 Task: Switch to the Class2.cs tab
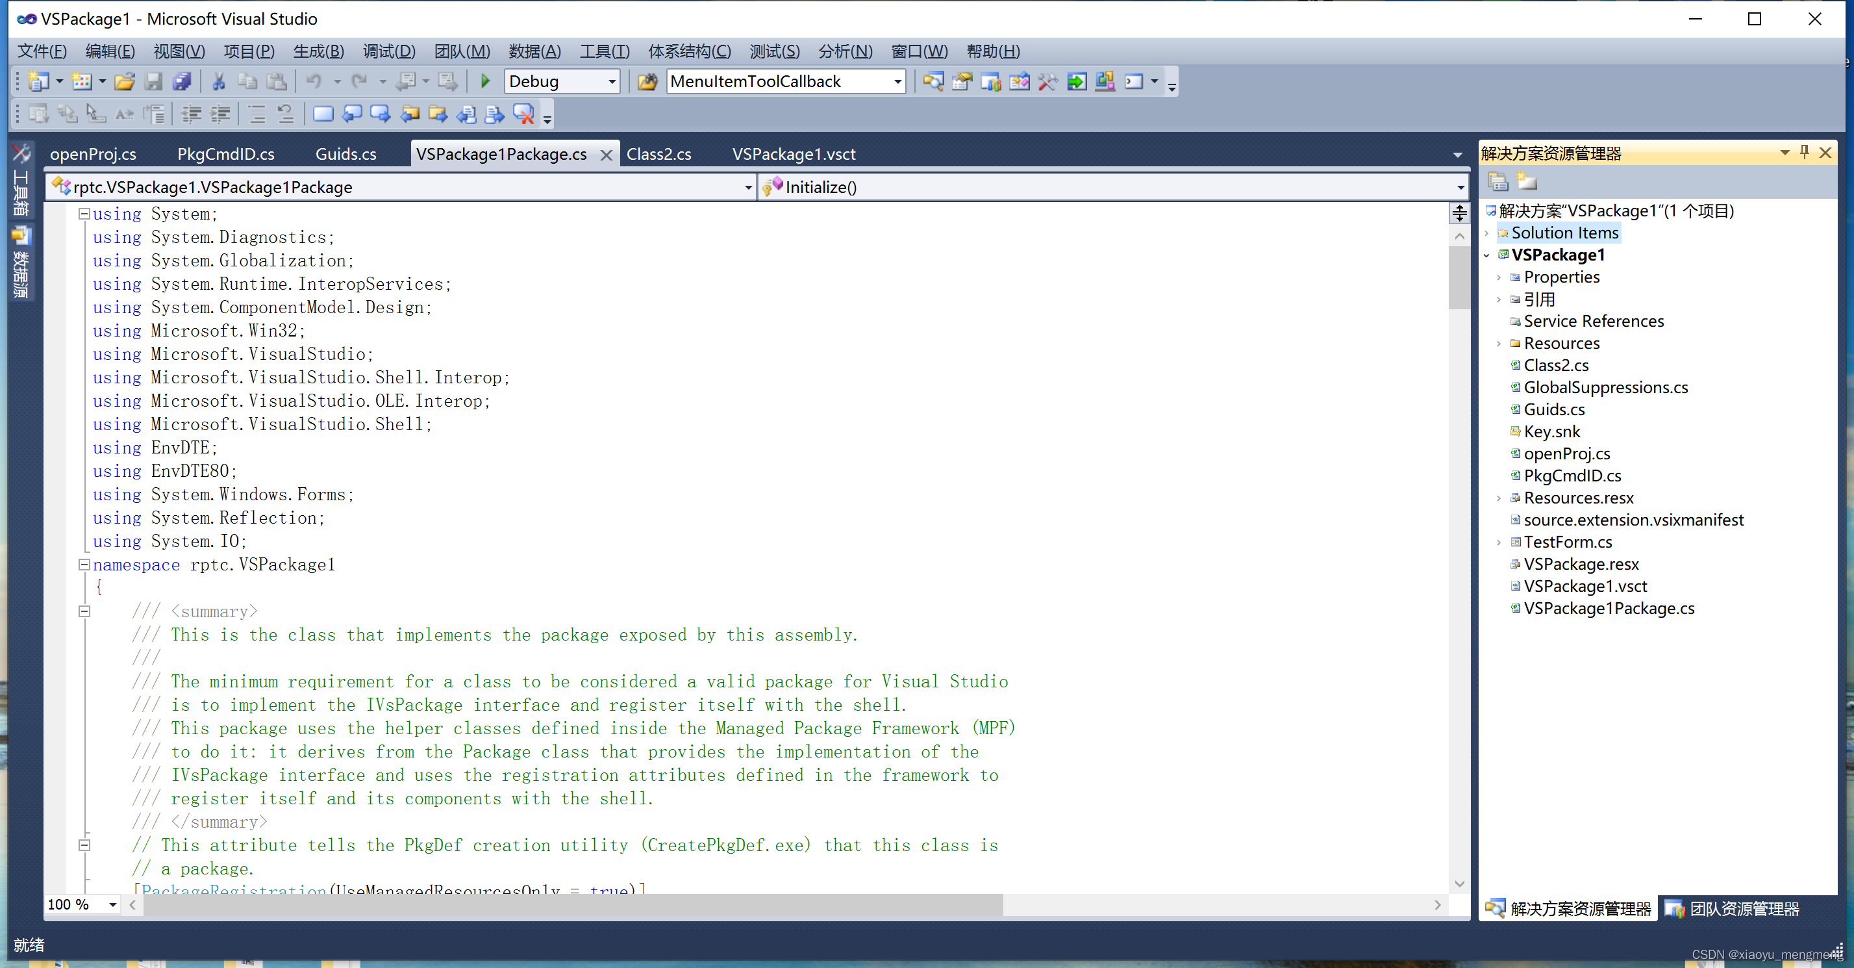pyautogui.click(x=658, y=154)
